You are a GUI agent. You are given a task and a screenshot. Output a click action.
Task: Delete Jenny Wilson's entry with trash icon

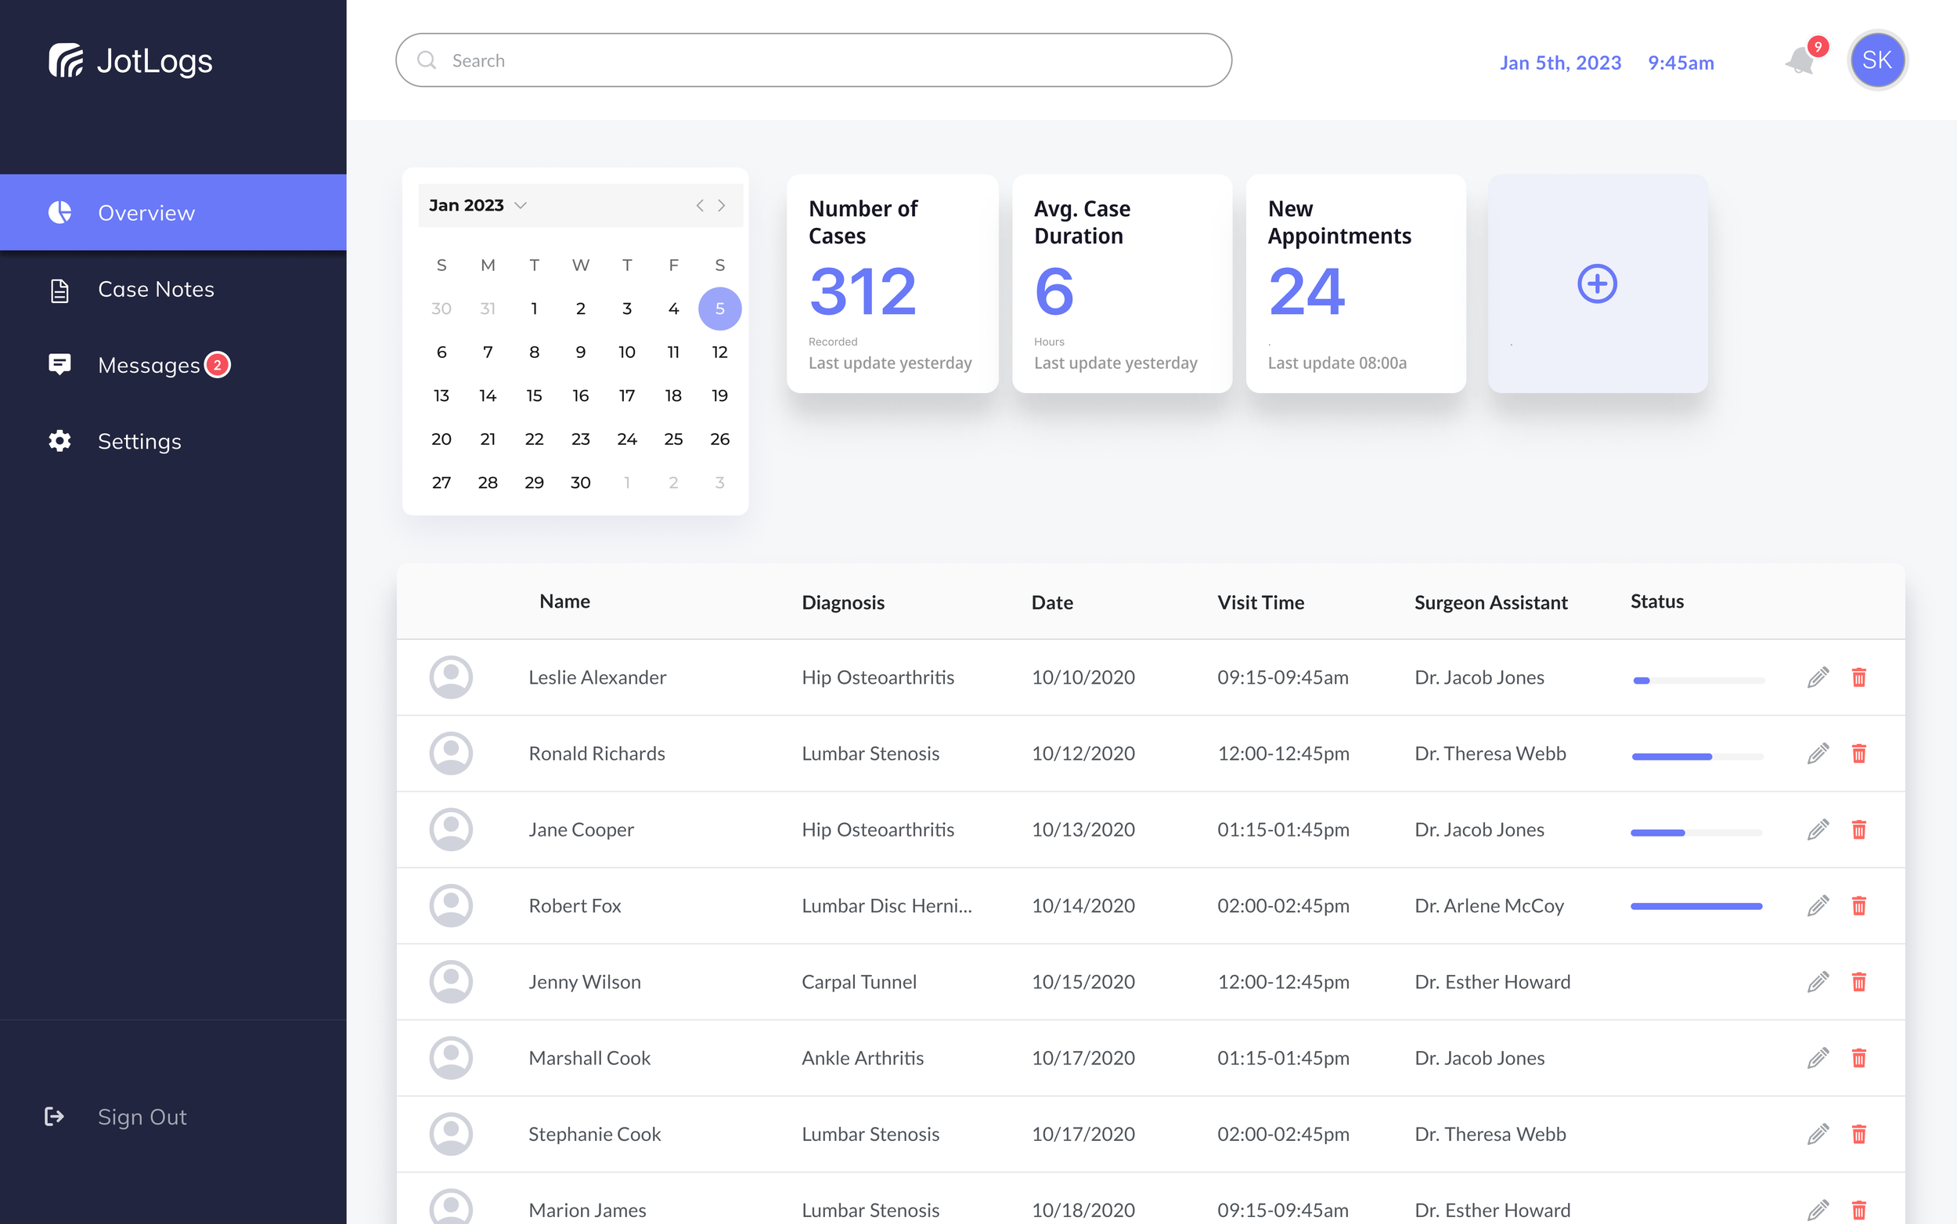pyautogui.click(x=1858, y=982)
